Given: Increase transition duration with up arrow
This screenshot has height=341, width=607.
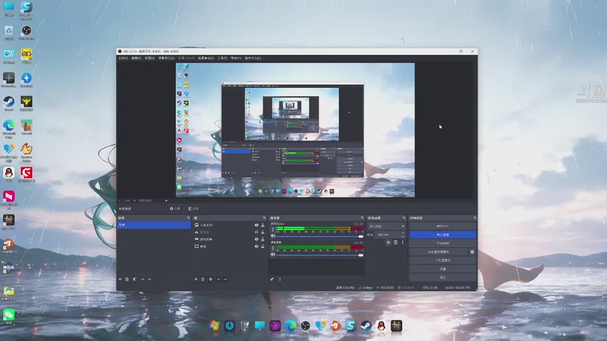Looking at the screenshot, I should tap(403, 233).
